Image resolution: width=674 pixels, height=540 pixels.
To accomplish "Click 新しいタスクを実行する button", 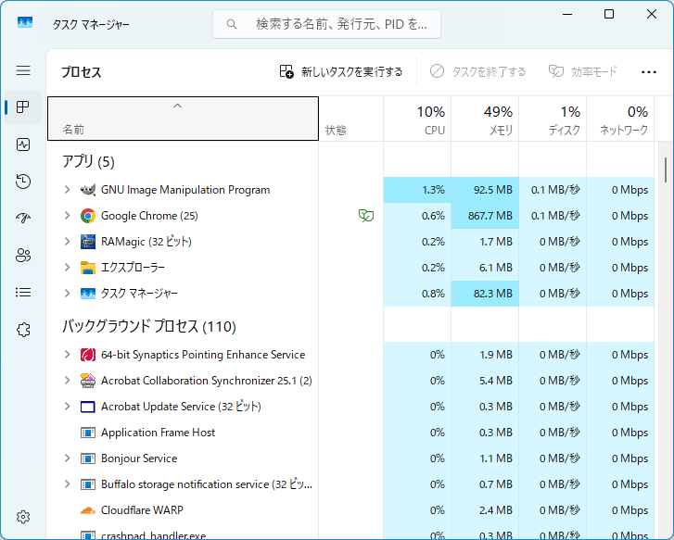I will click(x=341, y=71).
